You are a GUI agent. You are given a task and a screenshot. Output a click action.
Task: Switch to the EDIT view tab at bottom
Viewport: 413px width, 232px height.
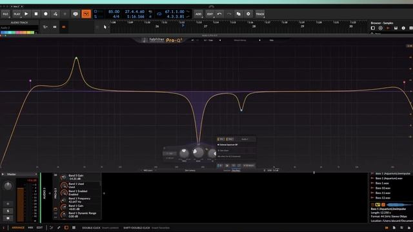pyautogui.click(x=39, y=227)
